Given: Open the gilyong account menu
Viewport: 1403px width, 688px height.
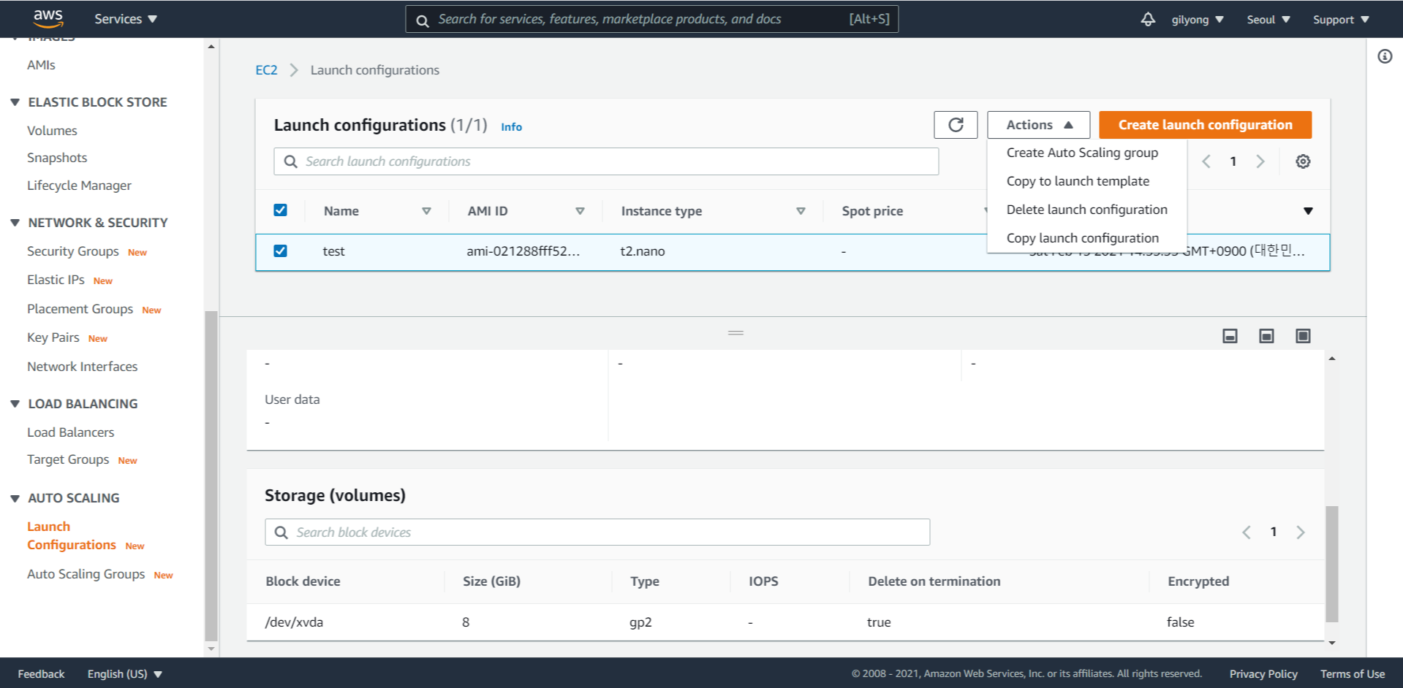Looking at the screenshot, I should point(1198,20).
